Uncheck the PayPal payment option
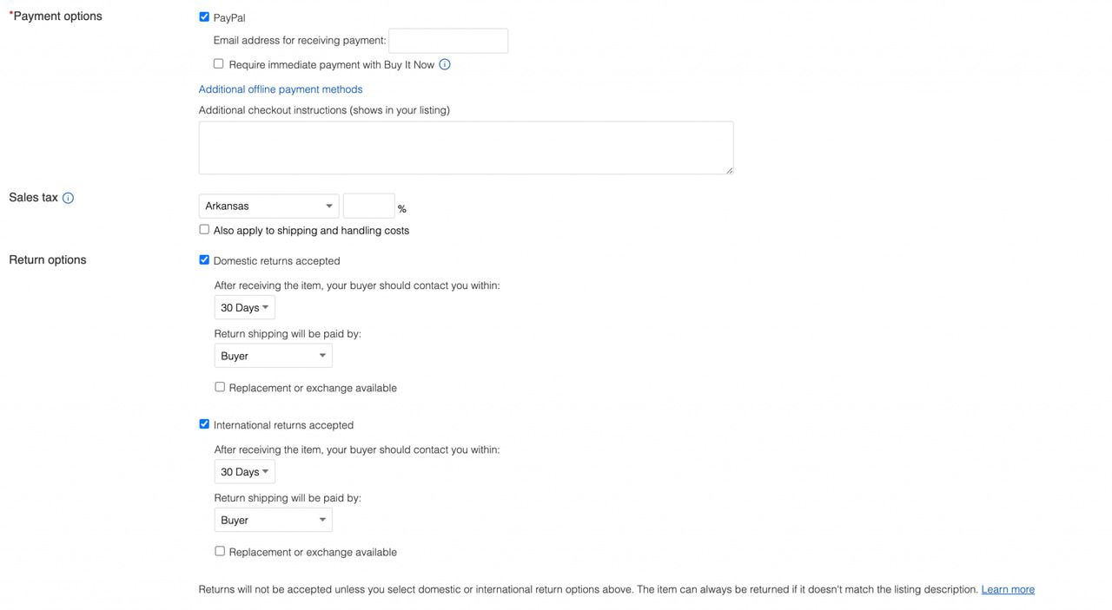 204,16
